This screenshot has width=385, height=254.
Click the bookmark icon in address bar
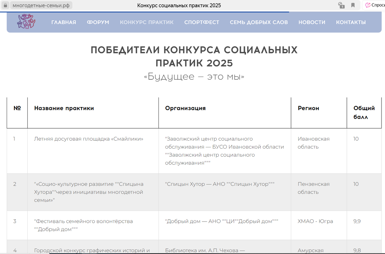(353, 5)
